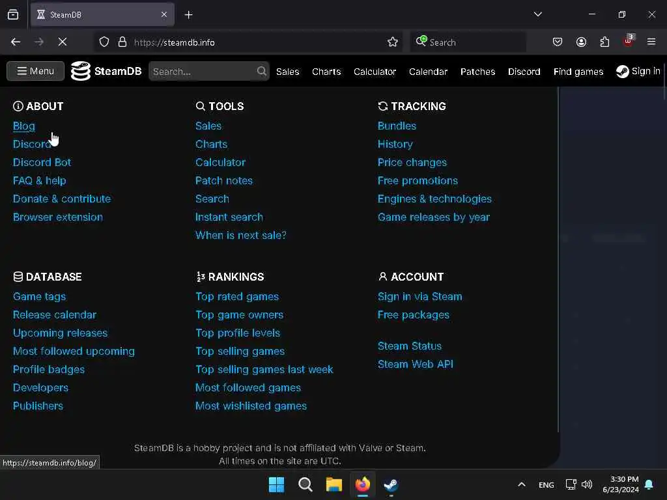The width and height of the screenshot is (667, 500).
Task: Open Most wishlisted games link
Action: tap(251, 406)
